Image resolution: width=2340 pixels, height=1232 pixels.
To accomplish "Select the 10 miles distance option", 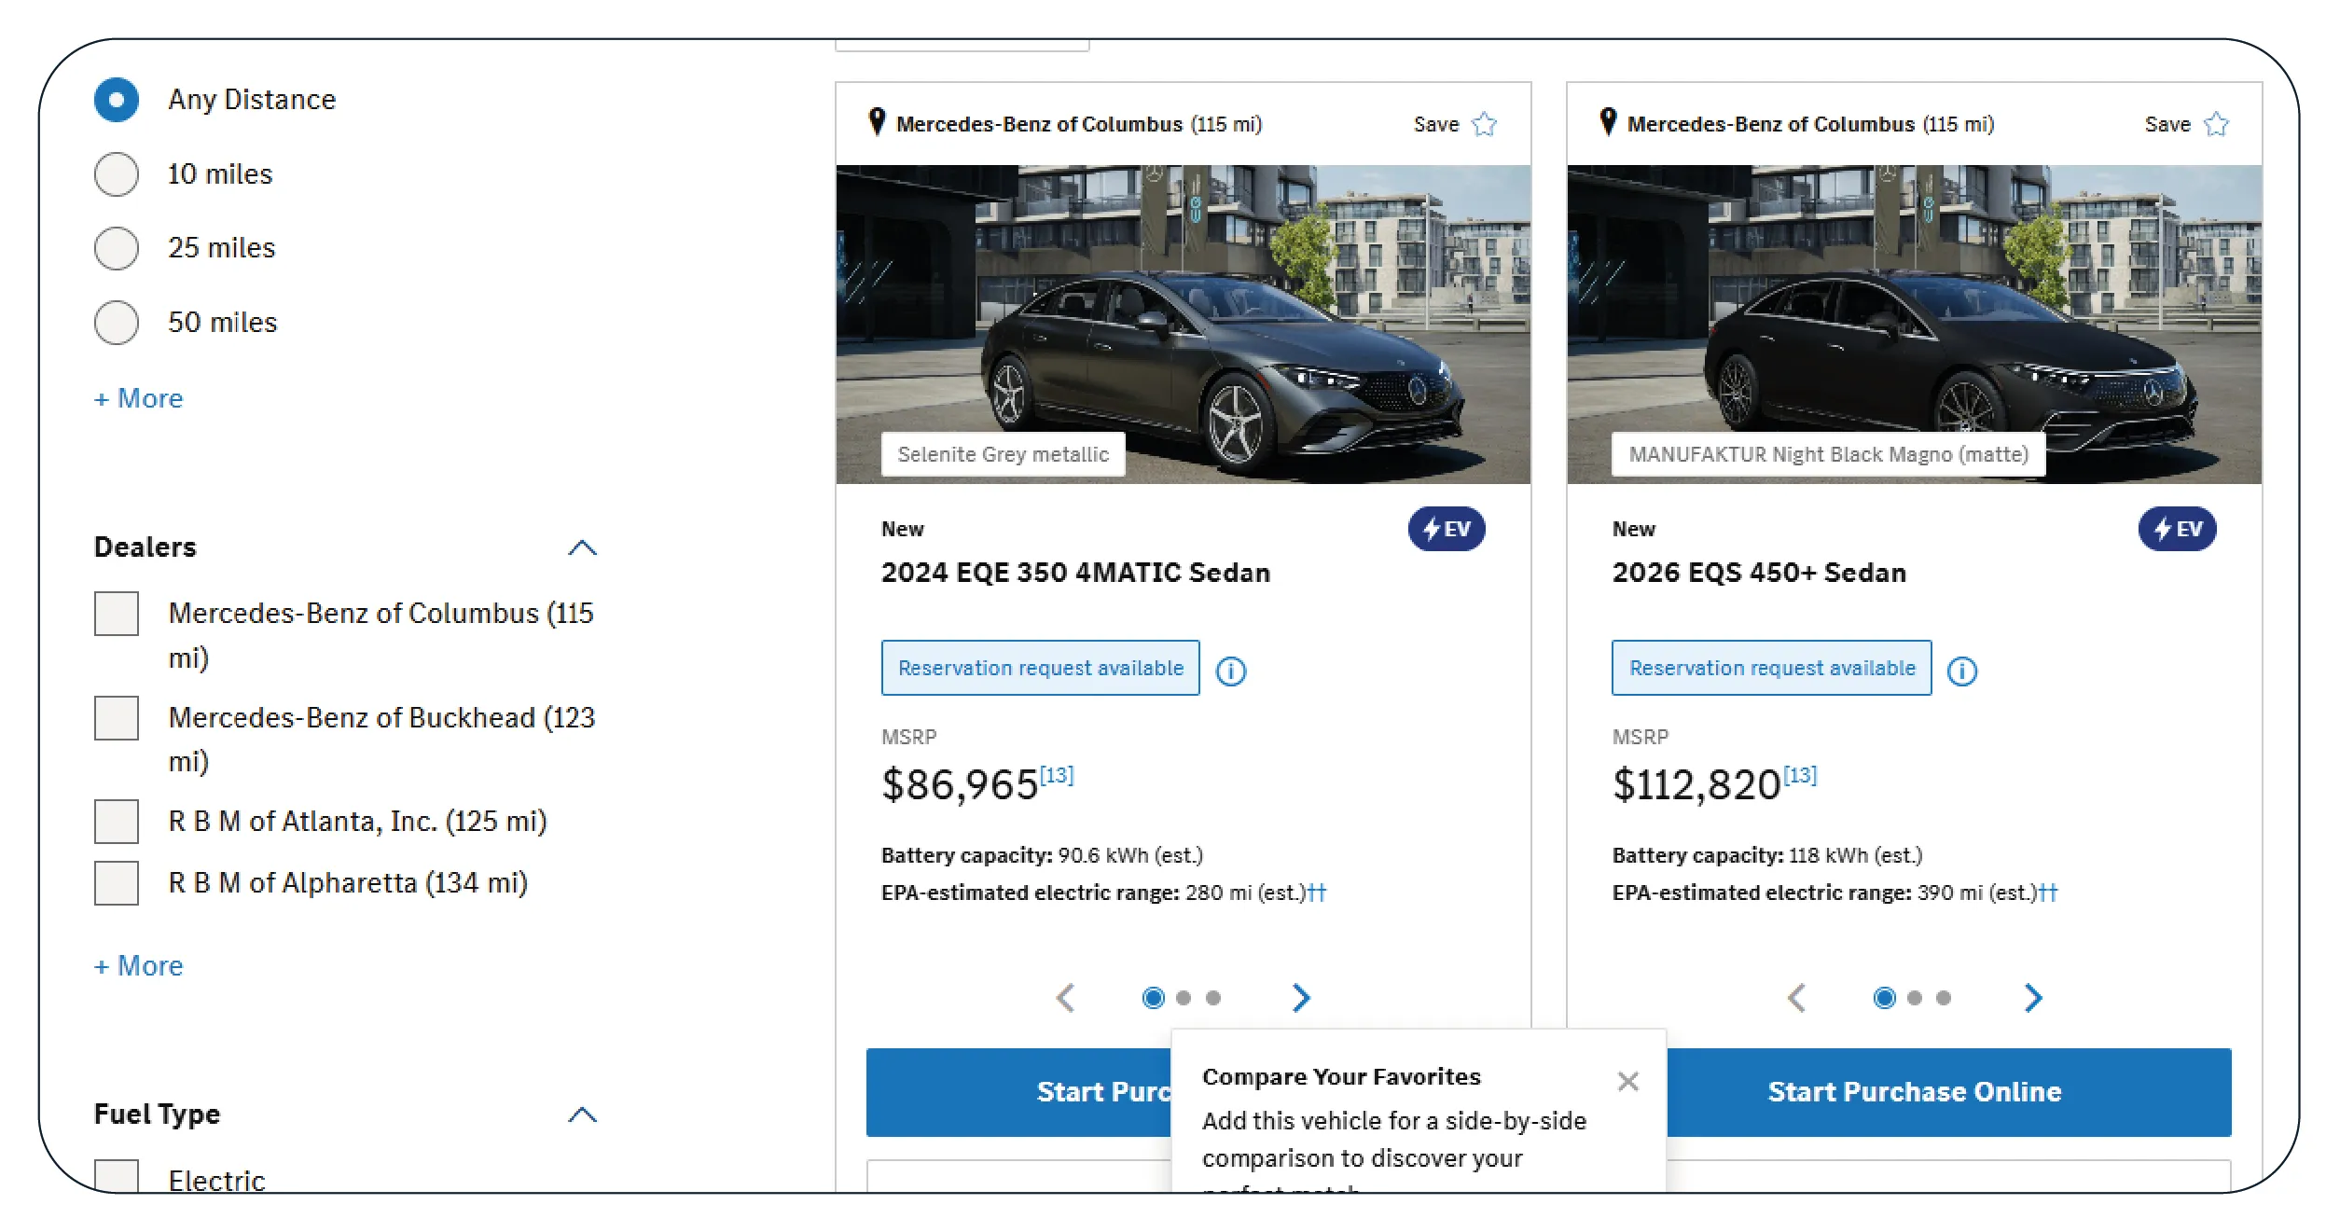I will point(117,174).
